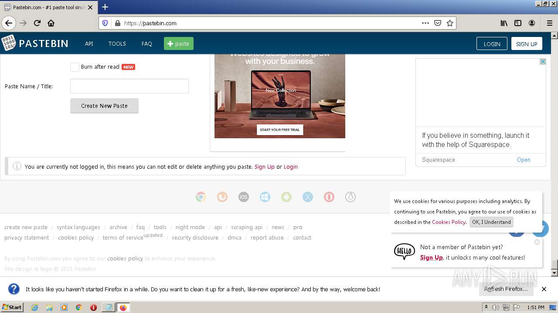Viewport: 558px width, 313px height.
Task: Toggle night mode footer link
Action: coord(190,227)
